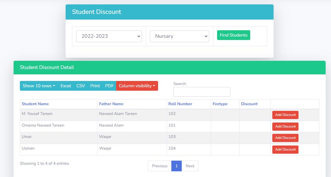Open the Column visibility menu
Screen dimensions: 331x177
point(137,86)
